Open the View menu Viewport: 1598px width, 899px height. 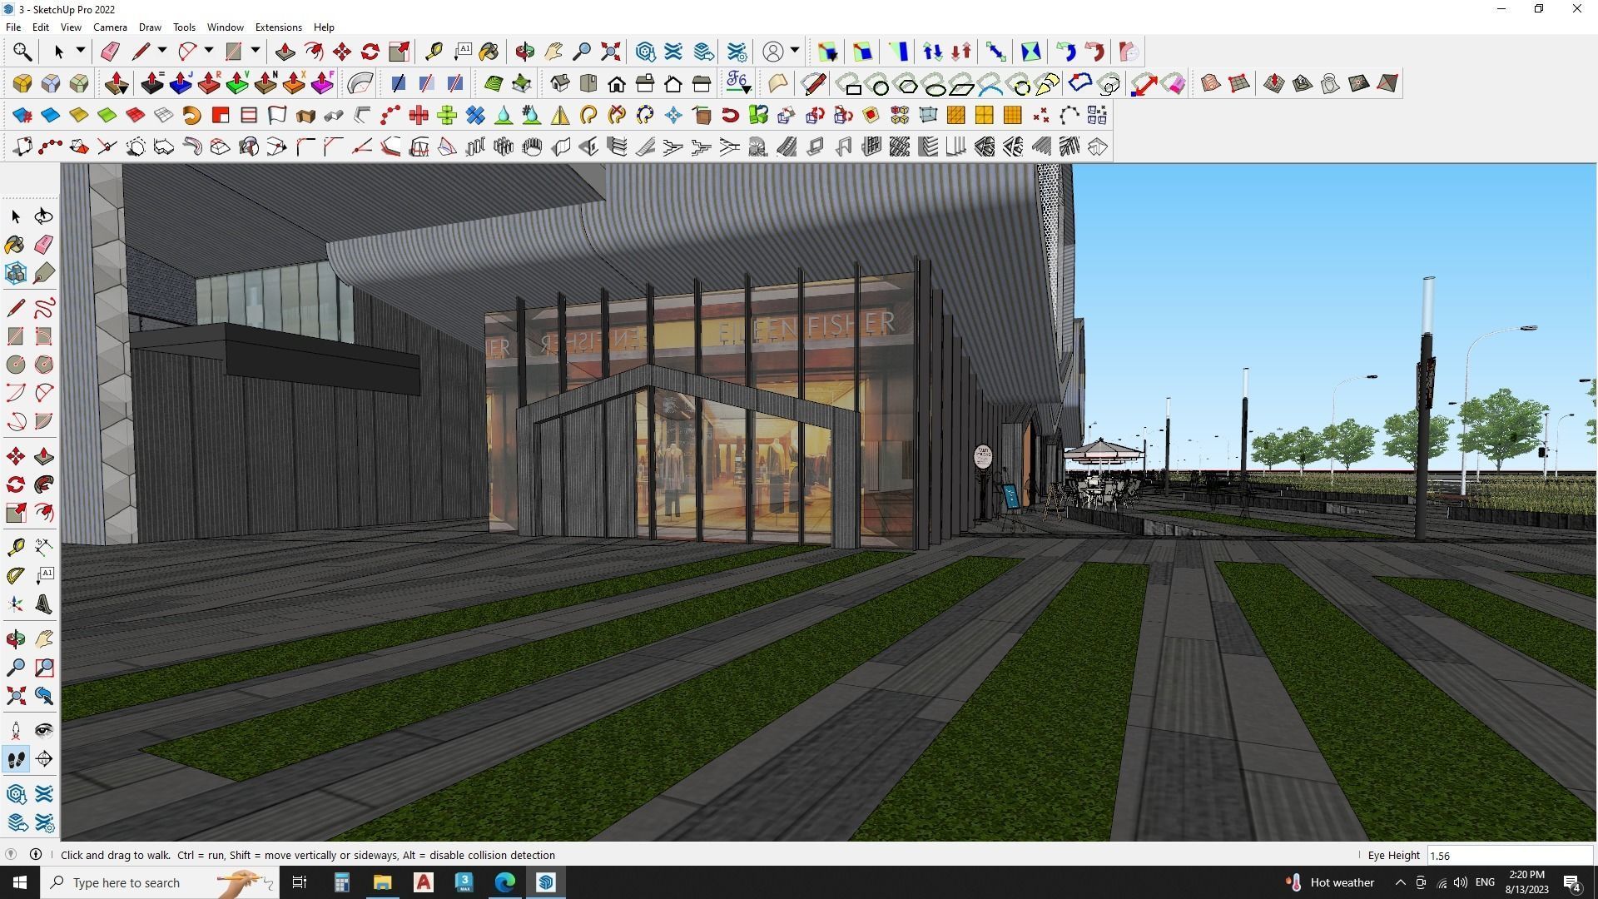(71, 27)
